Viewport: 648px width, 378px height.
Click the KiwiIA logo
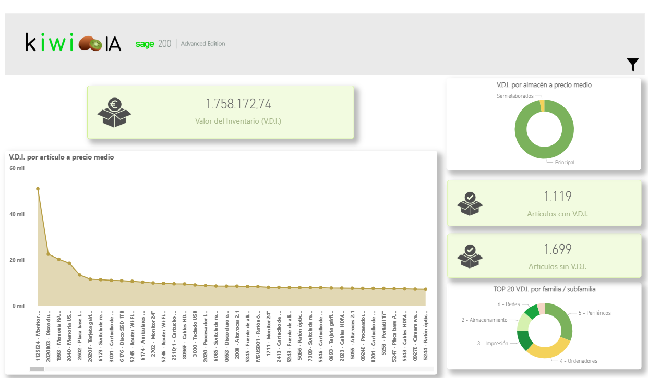coord(73,43)
